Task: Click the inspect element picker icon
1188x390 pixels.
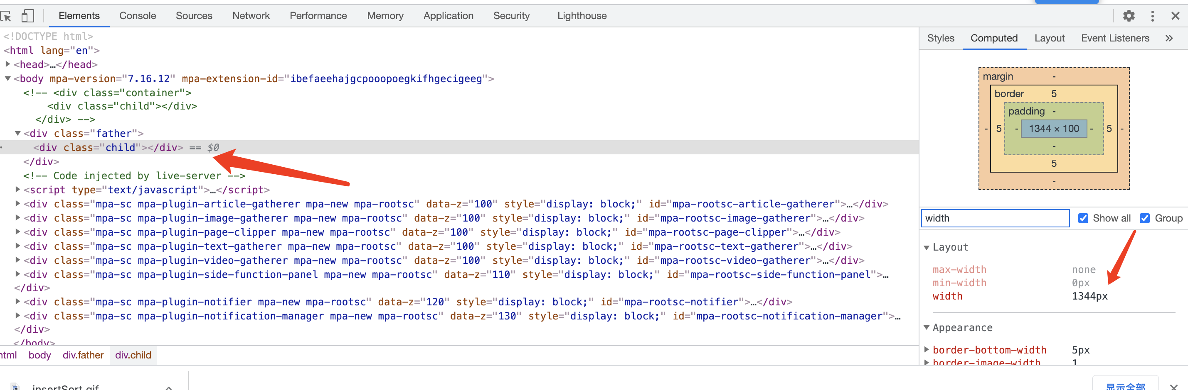Action: (x=6, y=16)
